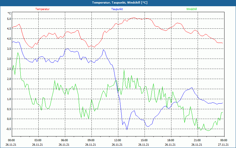The image size is (236, 148).
Task: Click the 3,5 y-axis value
Action: tap(9, 49)
